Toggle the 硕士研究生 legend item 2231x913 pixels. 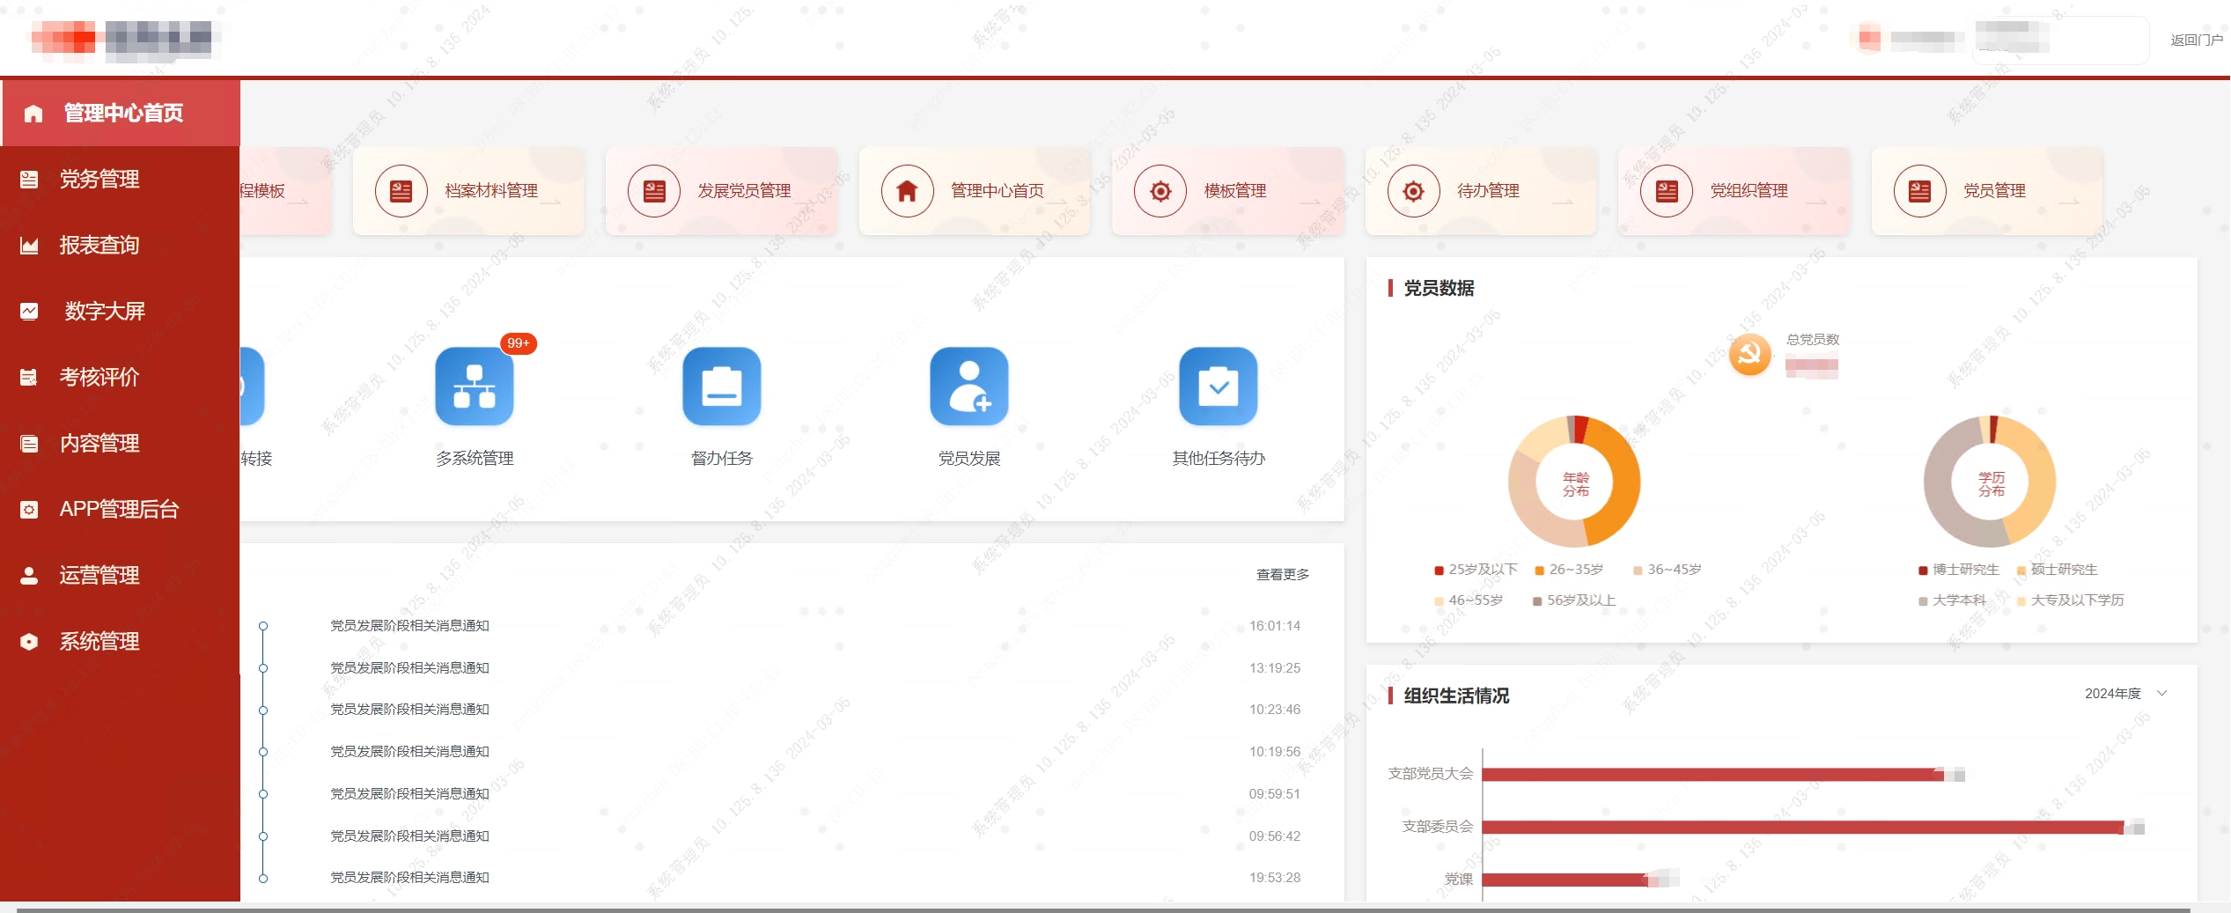[2057, 571]
